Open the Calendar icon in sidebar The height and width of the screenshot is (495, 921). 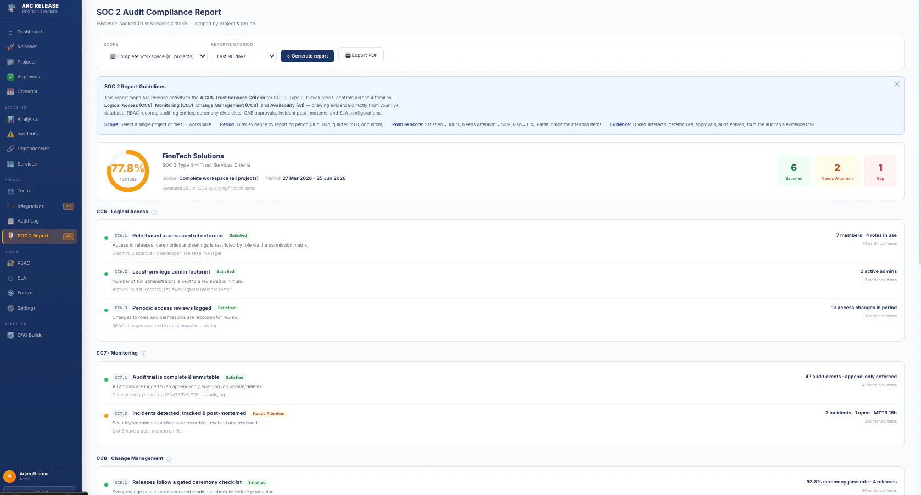10,92
